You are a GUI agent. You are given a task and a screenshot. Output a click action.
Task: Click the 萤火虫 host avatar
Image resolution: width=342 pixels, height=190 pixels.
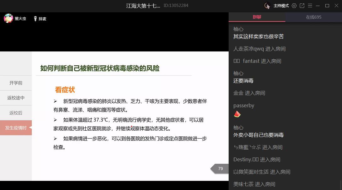pyautogui.click(x=8, y=19)
